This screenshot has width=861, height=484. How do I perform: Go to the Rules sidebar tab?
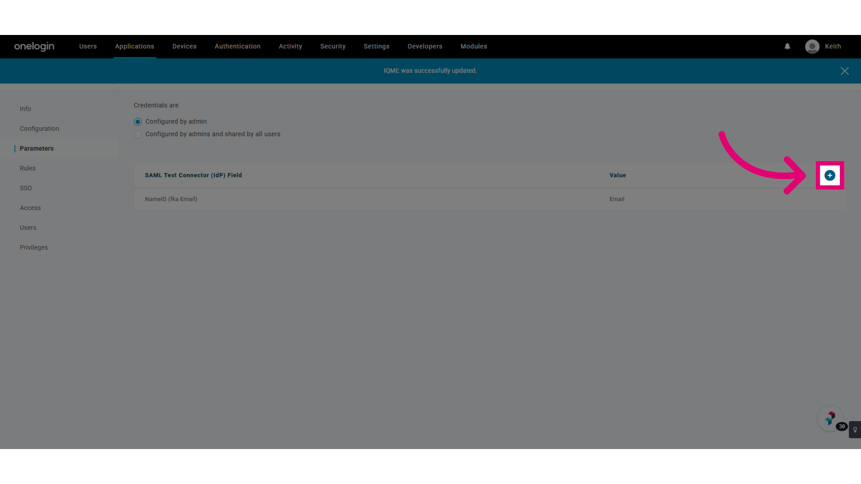coord(27,168)
